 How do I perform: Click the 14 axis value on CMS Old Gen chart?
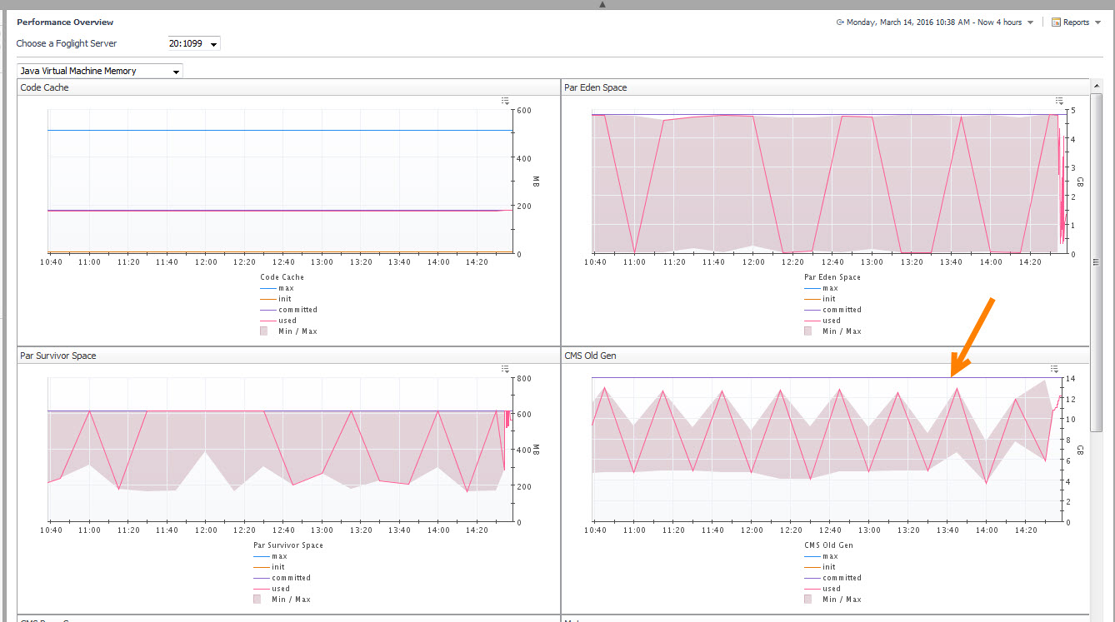pyautogui.click(x=1070, y=379)
